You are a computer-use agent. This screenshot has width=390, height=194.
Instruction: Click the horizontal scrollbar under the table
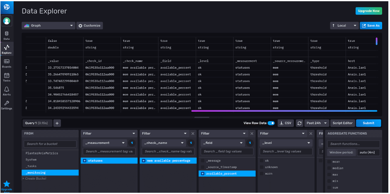[x=284, y=111]
